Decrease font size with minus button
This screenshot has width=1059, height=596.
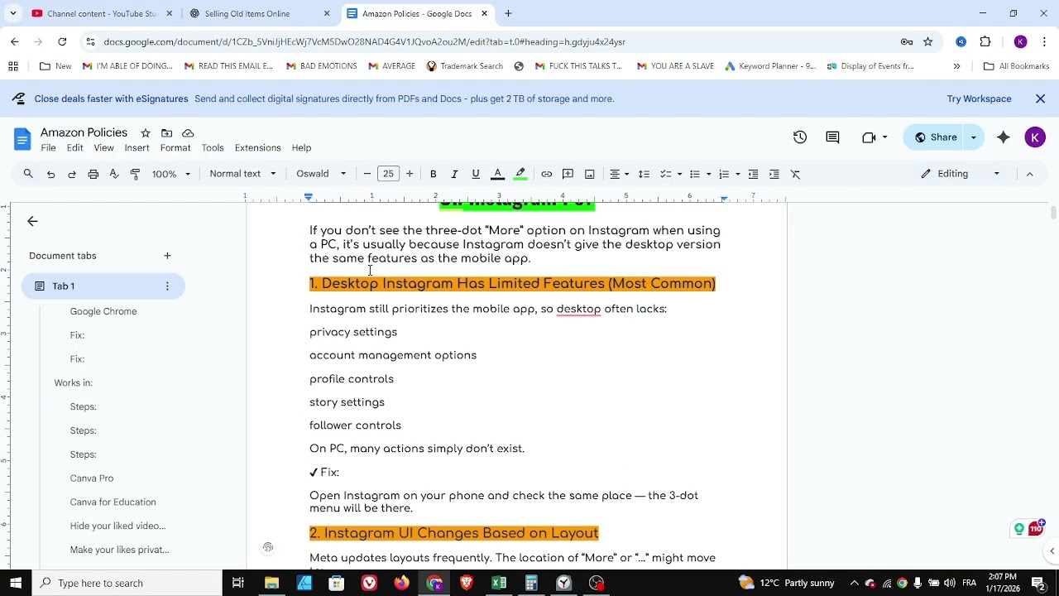367,174
